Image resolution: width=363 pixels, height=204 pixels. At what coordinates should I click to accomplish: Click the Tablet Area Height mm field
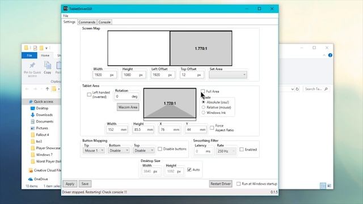143,130
